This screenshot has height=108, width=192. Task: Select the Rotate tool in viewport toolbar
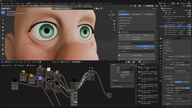pos(3,23)
